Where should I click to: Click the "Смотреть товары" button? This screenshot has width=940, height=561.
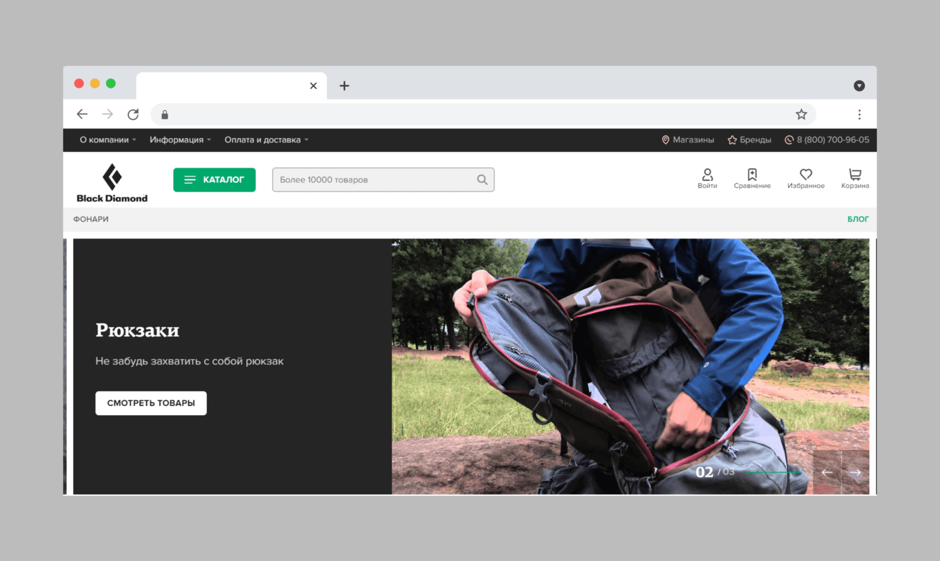coord(151,403)
